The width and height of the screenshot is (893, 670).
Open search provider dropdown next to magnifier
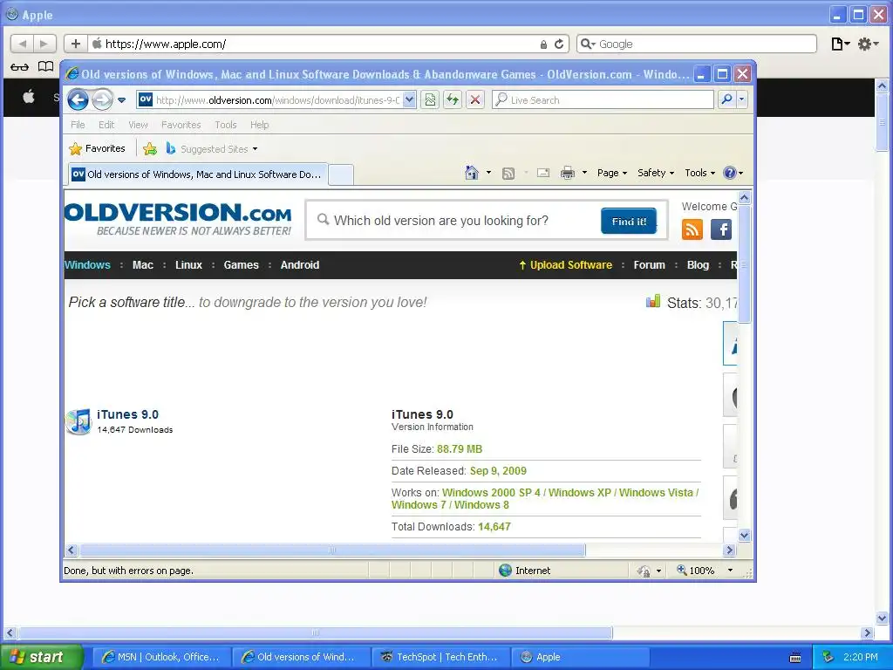(741, 99)
